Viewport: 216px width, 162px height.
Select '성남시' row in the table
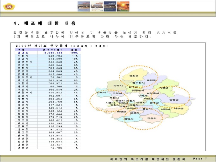48,59
